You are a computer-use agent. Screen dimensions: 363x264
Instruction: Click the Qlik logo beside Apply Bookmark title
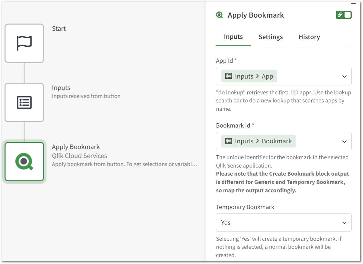click(219, 15)
